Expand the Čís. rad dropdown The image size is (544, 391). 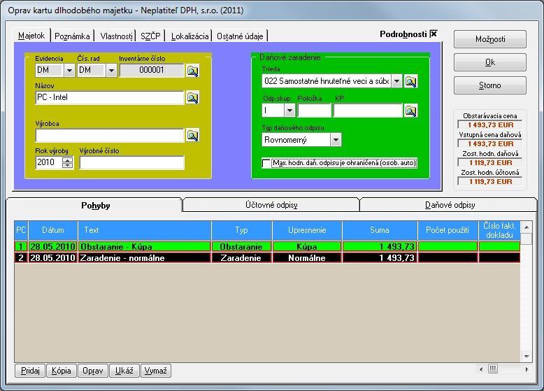(x=111, y=71)
